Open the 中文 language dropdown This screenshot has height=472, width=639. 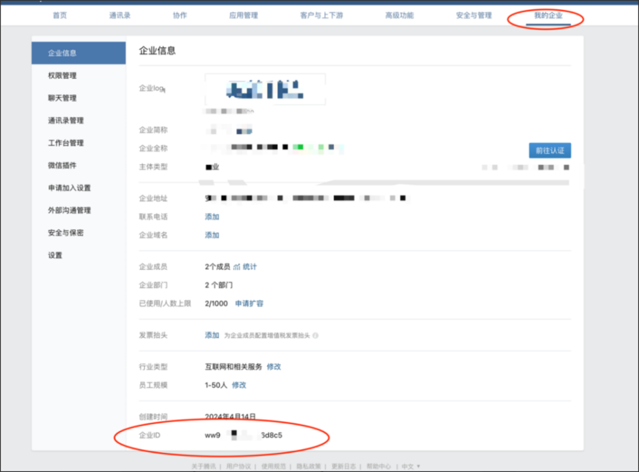coord(411,466)
